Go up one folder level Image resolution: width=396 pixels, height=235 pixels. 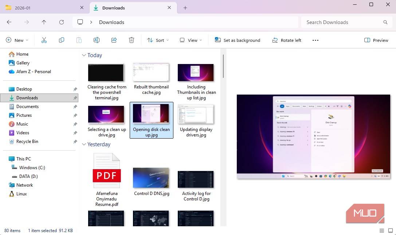(x=44, y=22)
